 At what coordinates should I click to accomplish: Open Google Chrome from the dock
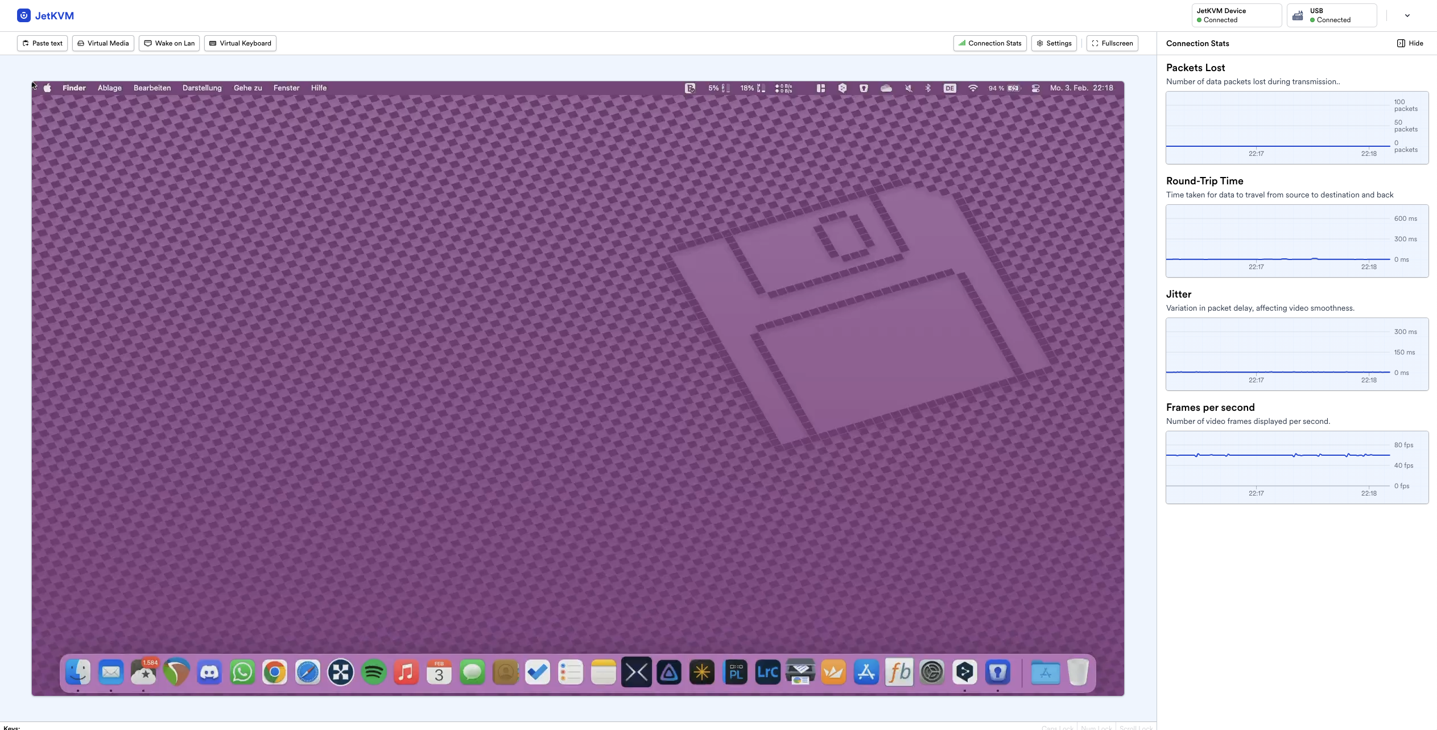point(275,673)
